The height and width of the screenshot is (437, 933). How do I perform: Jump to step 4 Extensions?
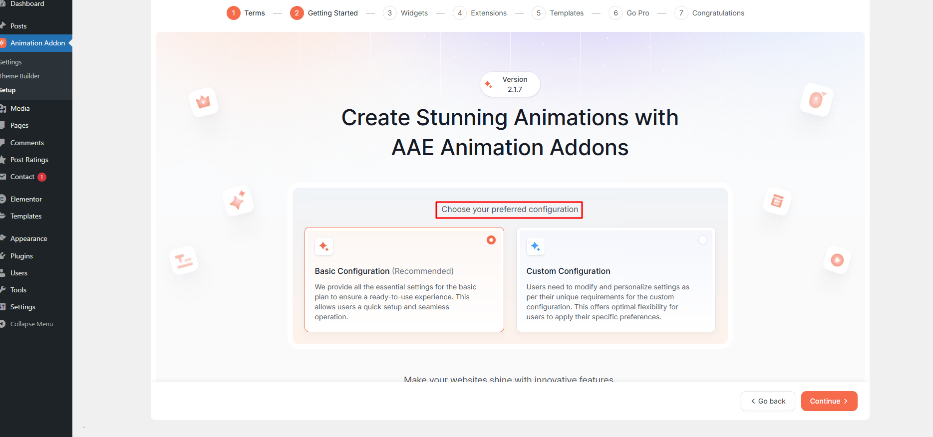pos(480,13)
